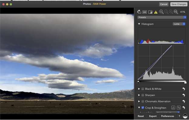Select the straighten tool icon
This screenshot has height=120, width=189.
173,108
